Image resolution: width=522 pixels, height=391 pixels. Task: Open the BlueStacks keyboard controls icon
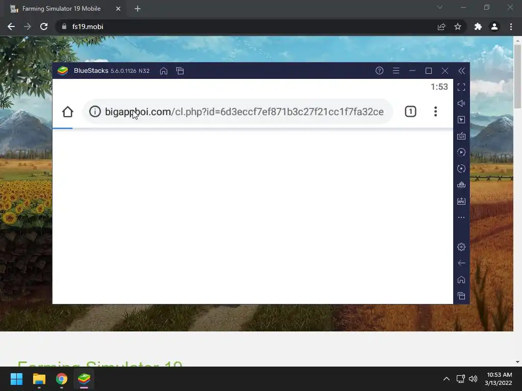point(461,136)
